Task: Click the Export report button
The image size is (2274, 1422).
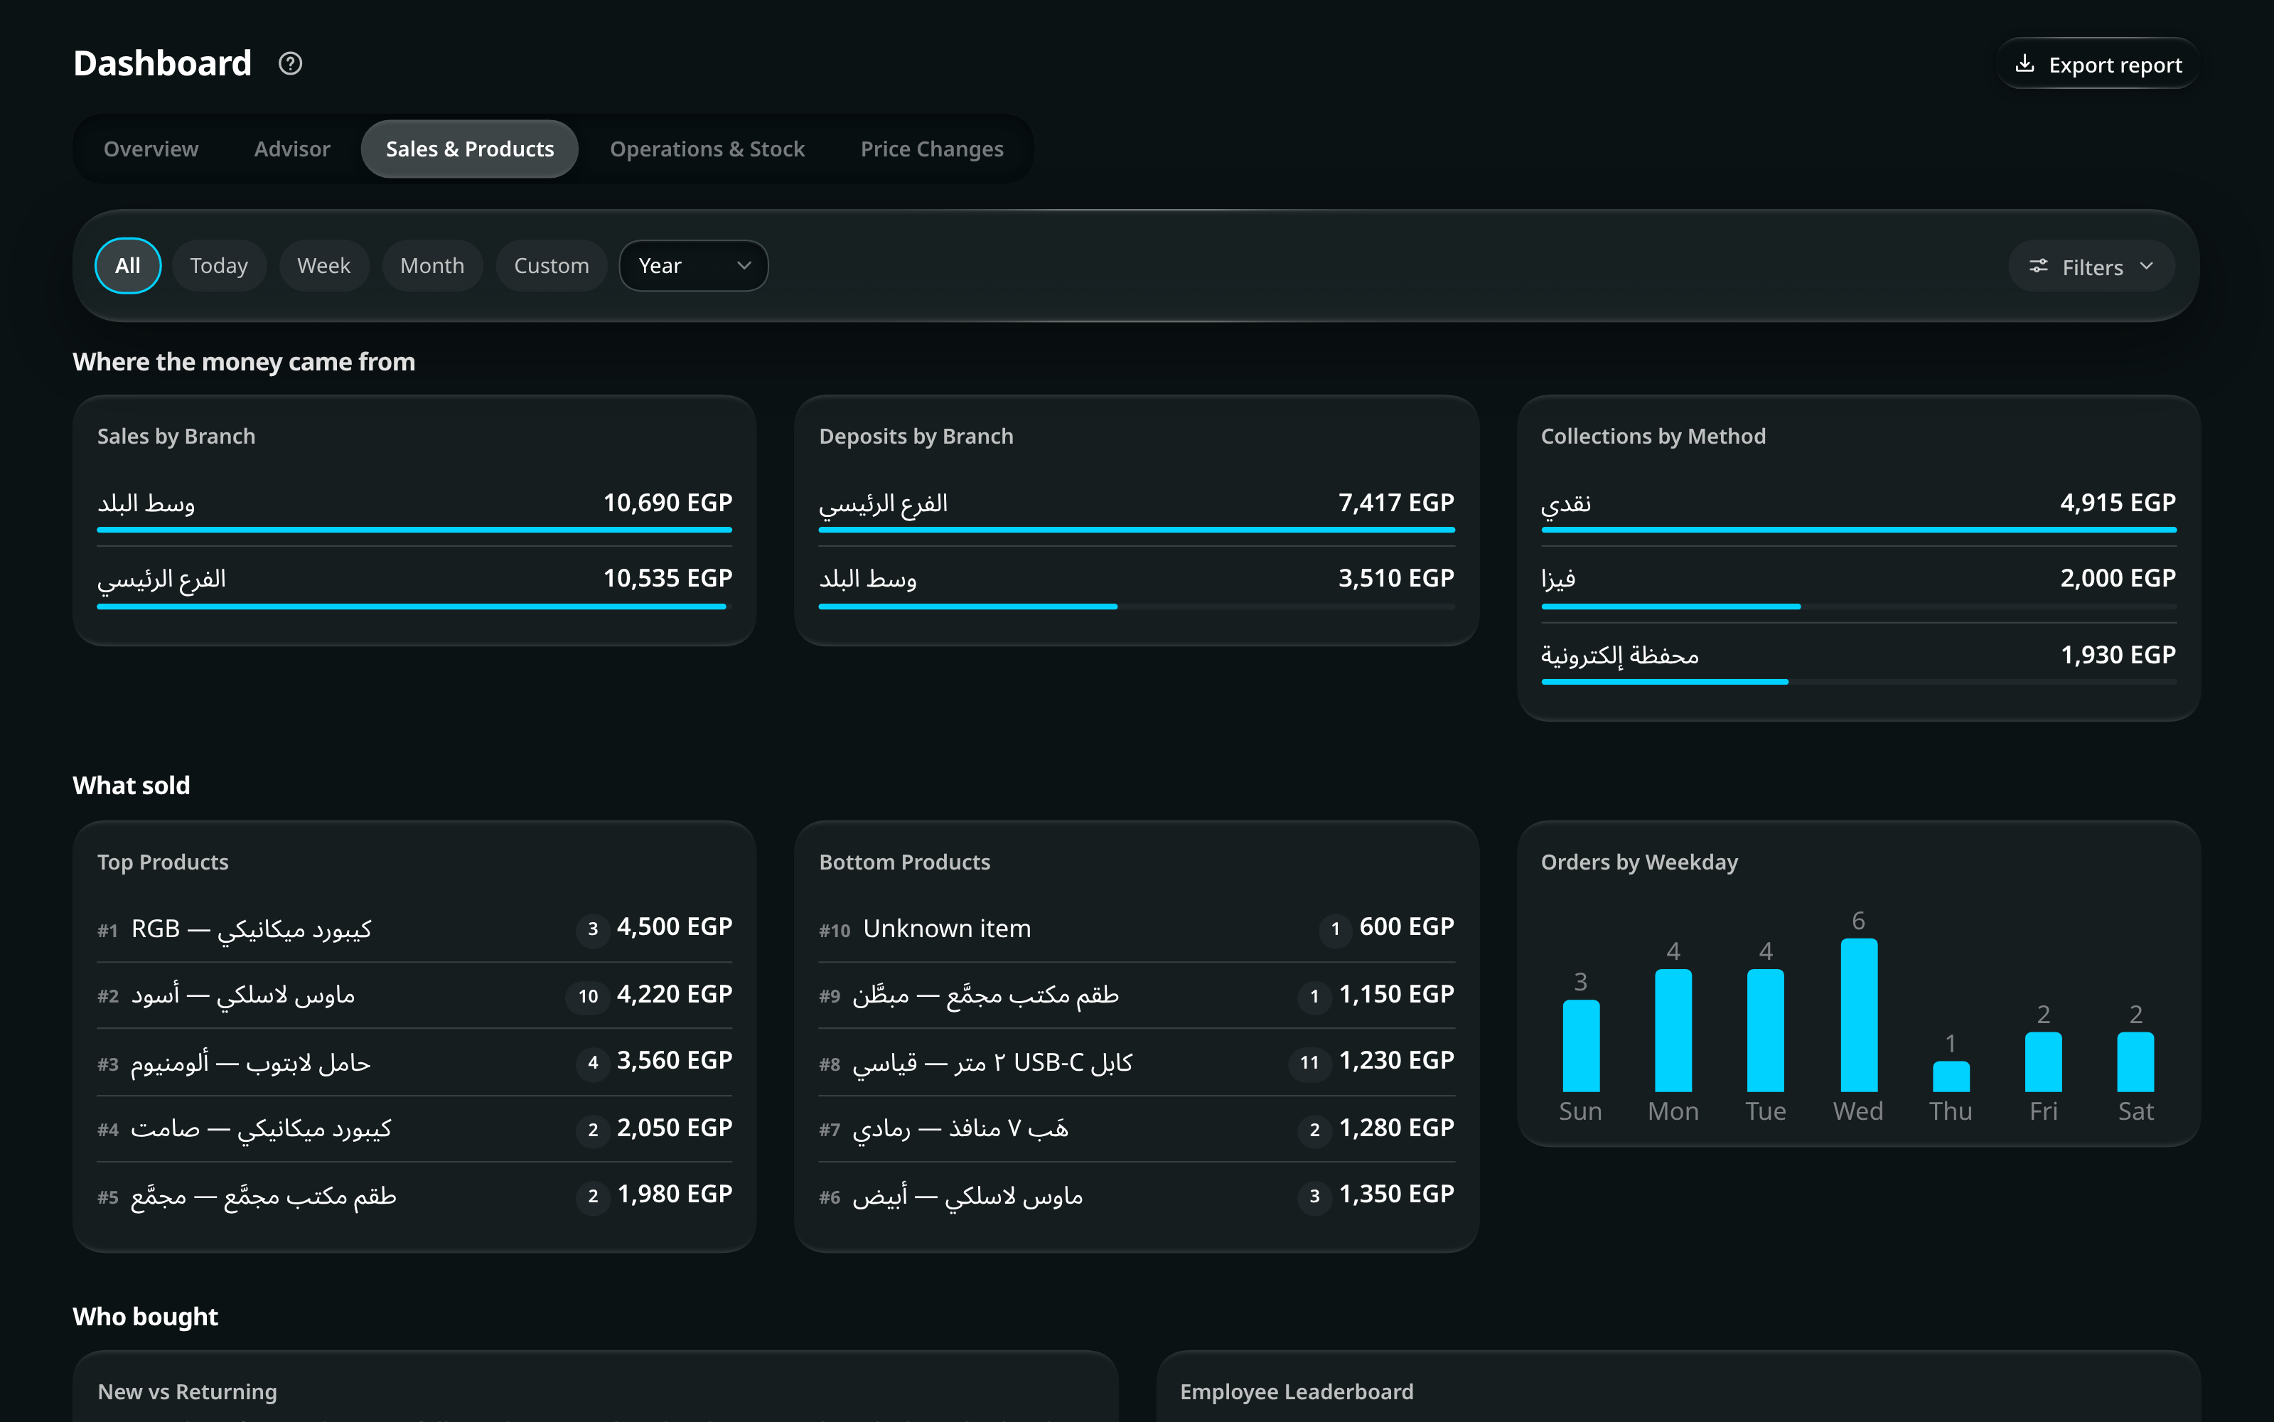Action: (2098, 64)
